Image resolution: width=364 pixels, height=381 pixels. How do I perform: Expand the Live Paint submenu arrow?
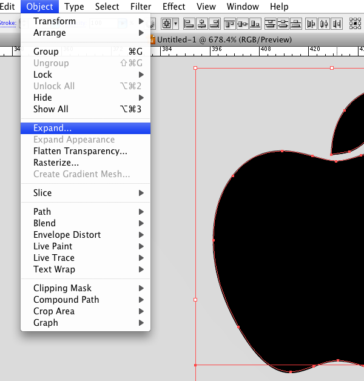(x=141, y=246)
